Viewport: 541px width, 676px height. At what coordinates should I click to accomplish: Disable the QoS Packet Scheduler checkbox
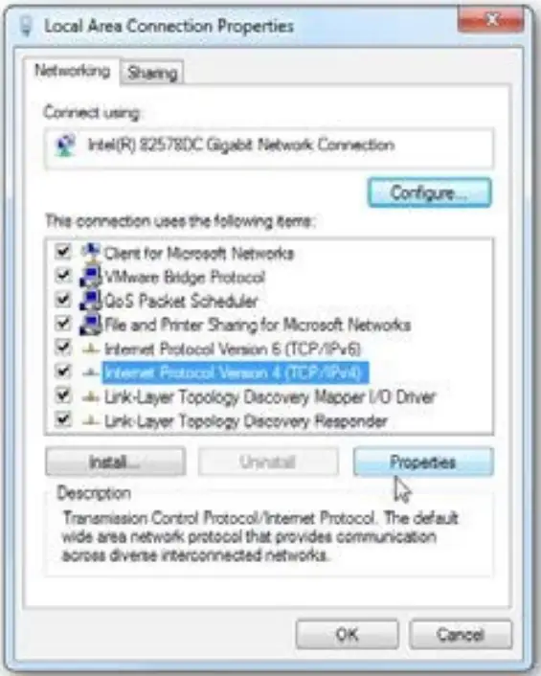point(63,299)
